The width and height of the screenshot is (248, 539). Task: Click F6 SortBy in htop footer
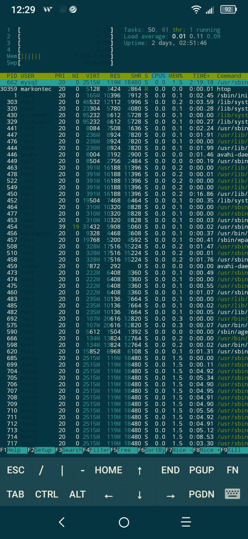coord(152,450)
